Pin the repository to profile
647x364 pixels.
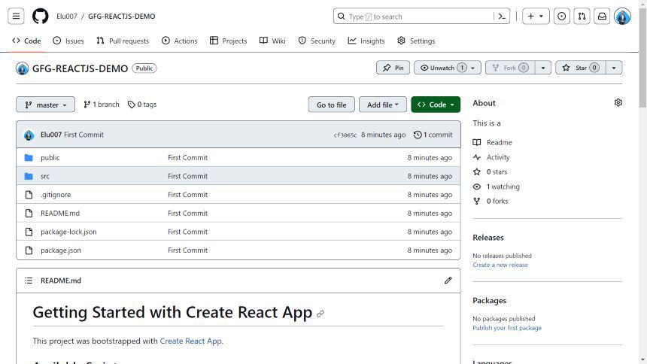(x=393, y=68)
